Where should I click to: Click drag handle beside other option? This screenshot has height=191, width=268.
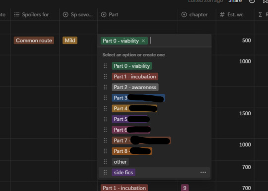pos(105,162)
